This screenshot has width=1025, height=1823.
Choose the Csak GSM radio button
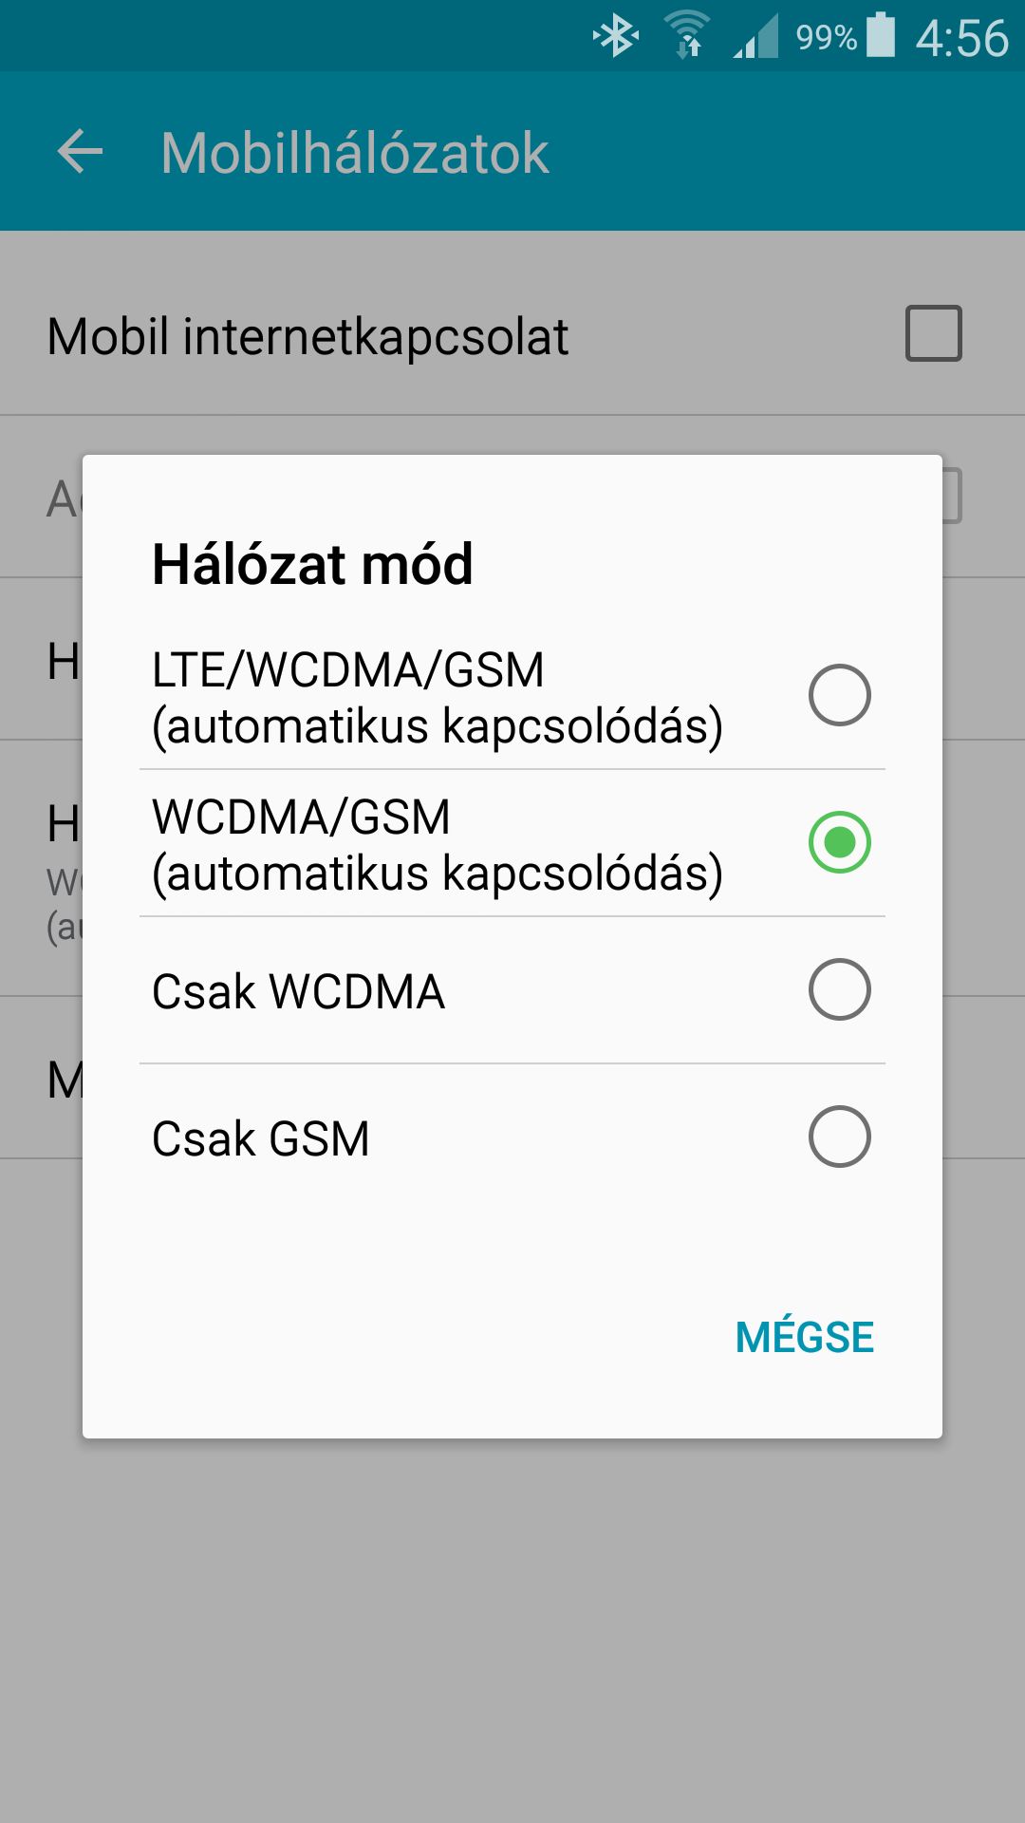pyautogui.click(x=840, y=1137)
